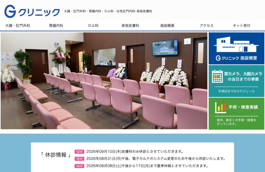Image resolution: width=265 pixels, height=172 pixels.
Task: Click the bar chart icon on green banner
Action: click(220, 108)
